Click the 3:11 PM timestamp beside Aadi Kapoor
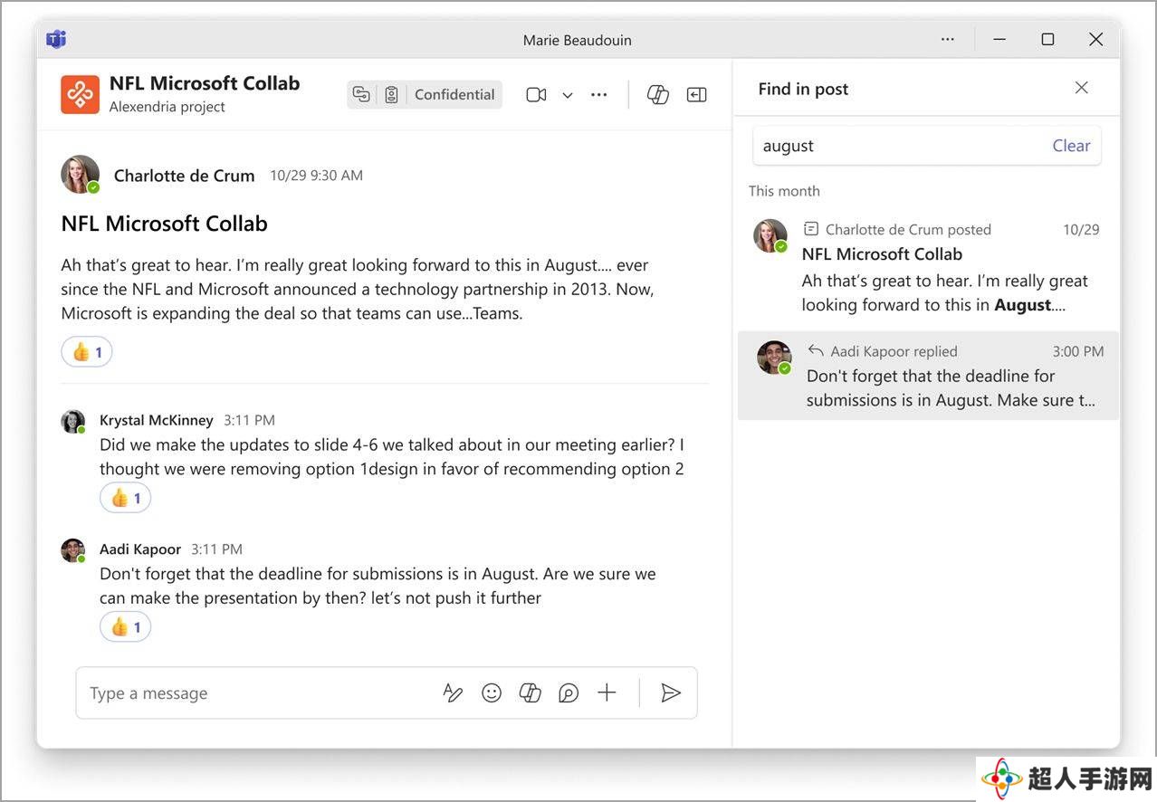The image size is (1157, 802). [216, 549]
